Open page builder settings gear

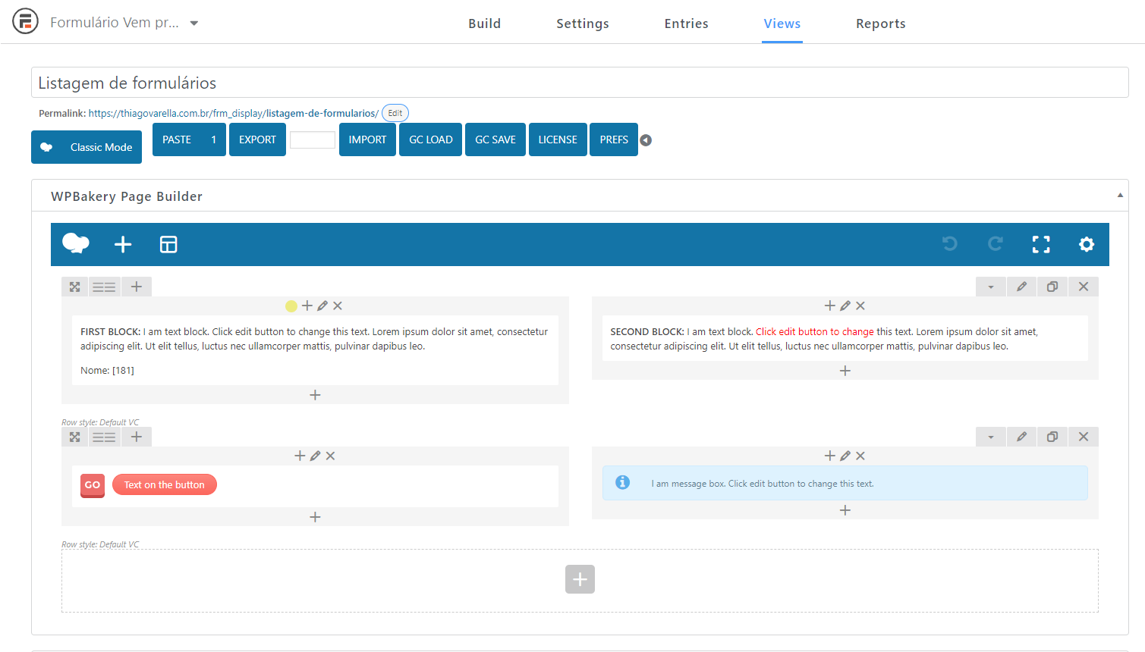[x=1087, y=244]
